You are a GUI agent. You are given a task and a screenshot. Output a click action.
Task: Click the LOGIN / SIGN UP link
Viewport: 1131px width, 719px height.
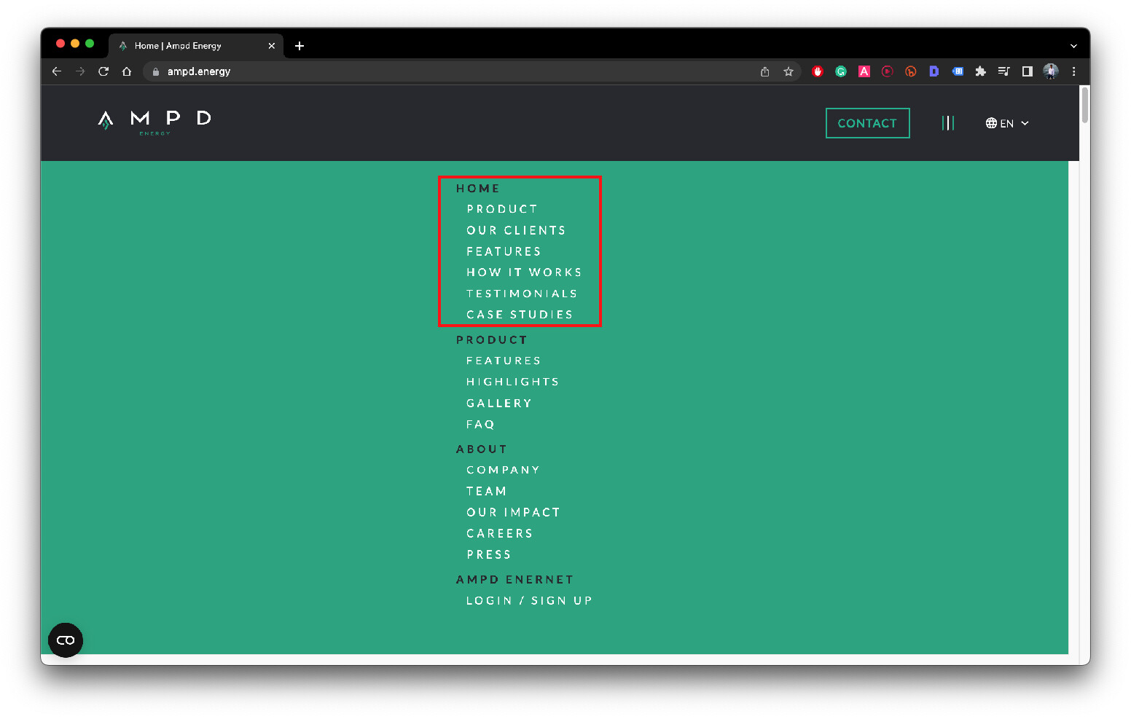pos(530,600)
